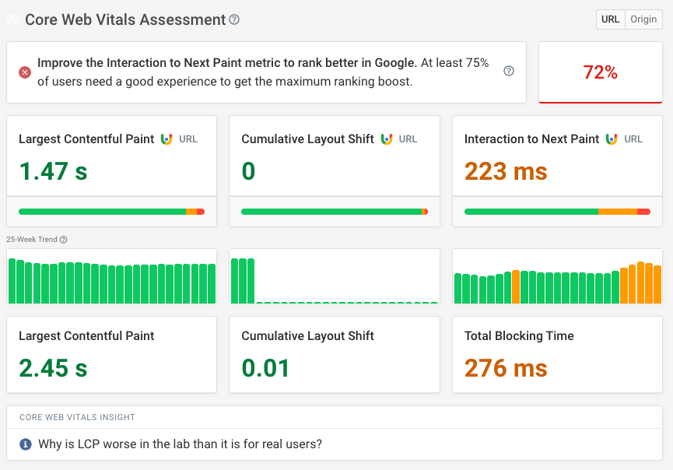Click the LCP distribution bar
The height and width of the screenshot is (470, 673).
(x=111, y=211)
